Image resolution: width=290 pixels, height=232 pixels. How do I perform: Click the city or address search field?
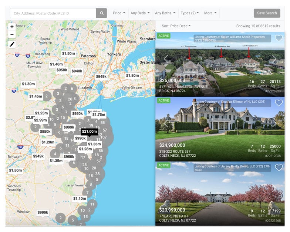53,13
